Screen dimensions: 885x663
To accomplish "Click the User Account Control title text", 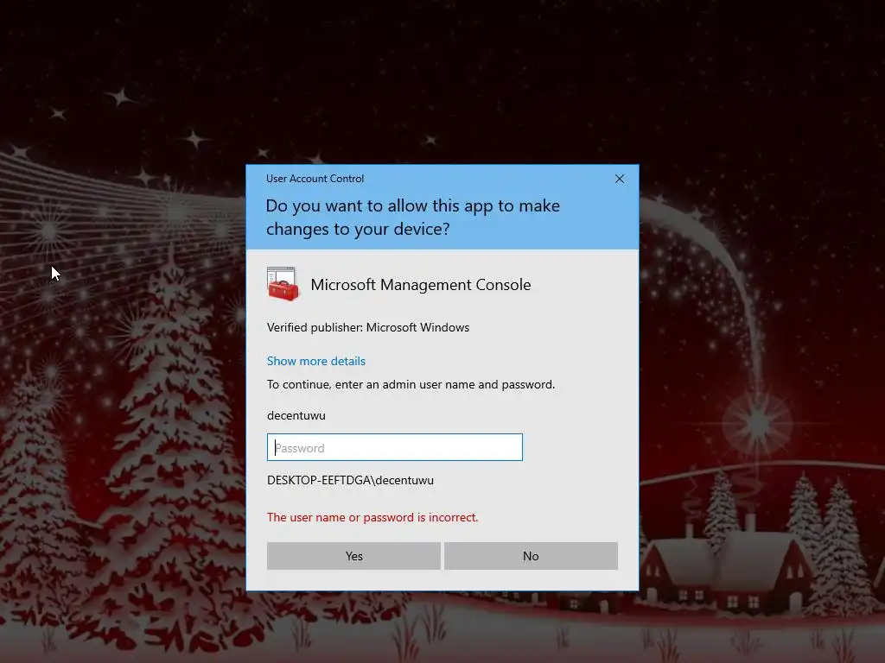I will (x=315, y=179).
